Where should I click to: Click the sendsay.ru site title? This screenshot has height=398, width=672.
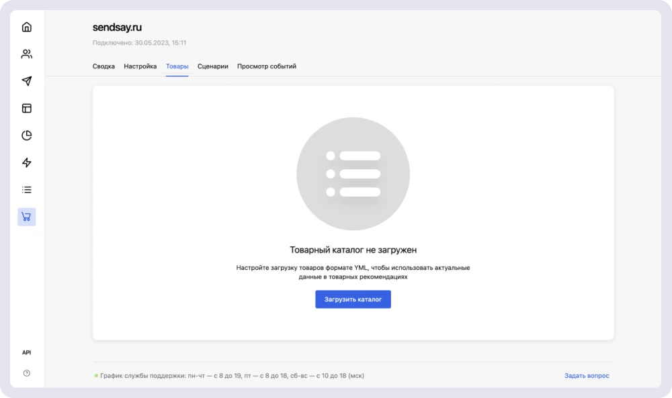tap(117, 28)
